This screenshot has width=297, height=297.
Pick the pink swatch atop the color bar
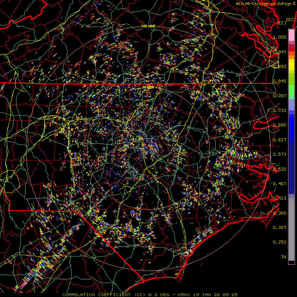click(x=291, y=35)
